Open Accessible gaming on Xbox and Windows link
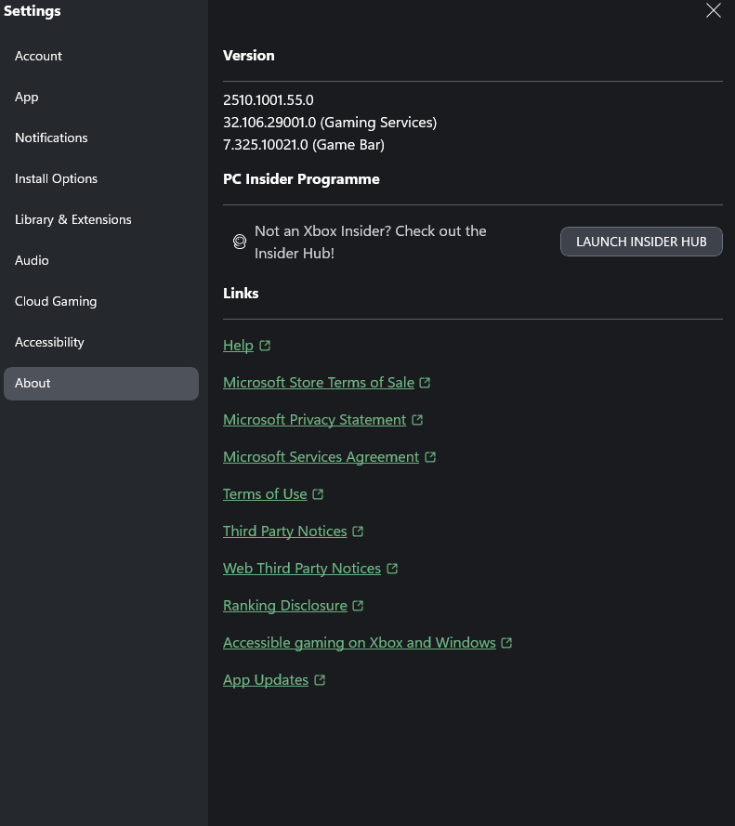Viewport: 735px width, 826px height. [359, 643]
